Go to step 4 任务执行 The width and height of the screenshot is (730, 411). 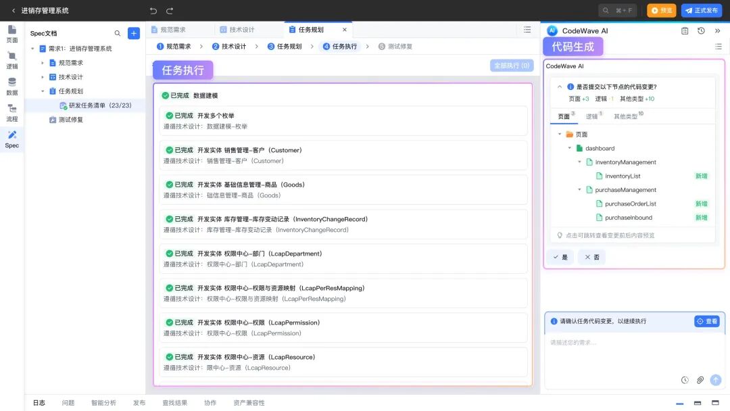pos(340,47)
